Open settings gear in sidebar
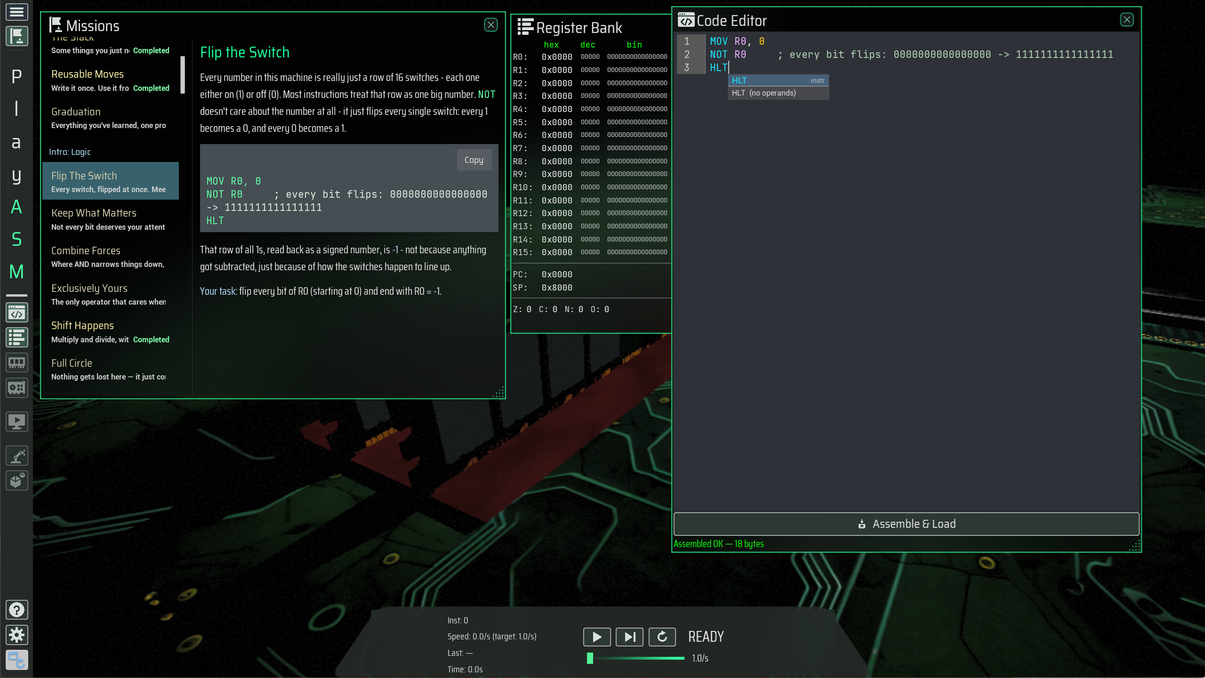 point(16,635)
